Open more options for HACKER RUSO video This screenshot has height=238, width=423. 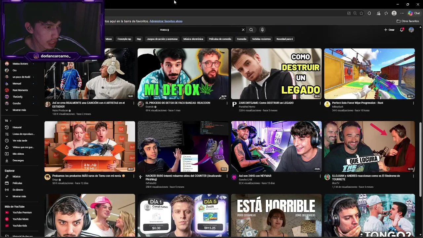[x=227, y=176]
